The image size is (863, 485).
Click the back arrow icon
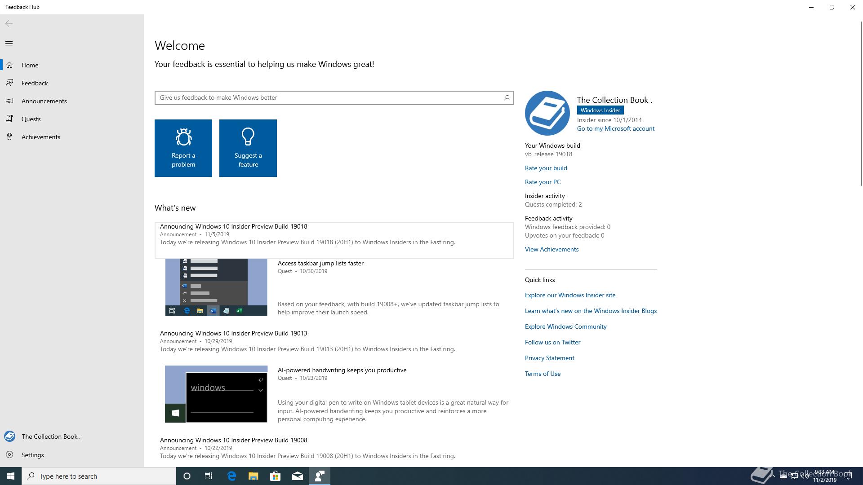(9, 23)
